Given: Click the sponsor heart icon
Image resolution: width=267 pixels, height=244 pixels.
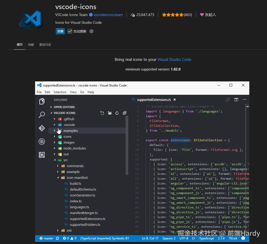Looking at the screenshot, I should coord(202,15).
